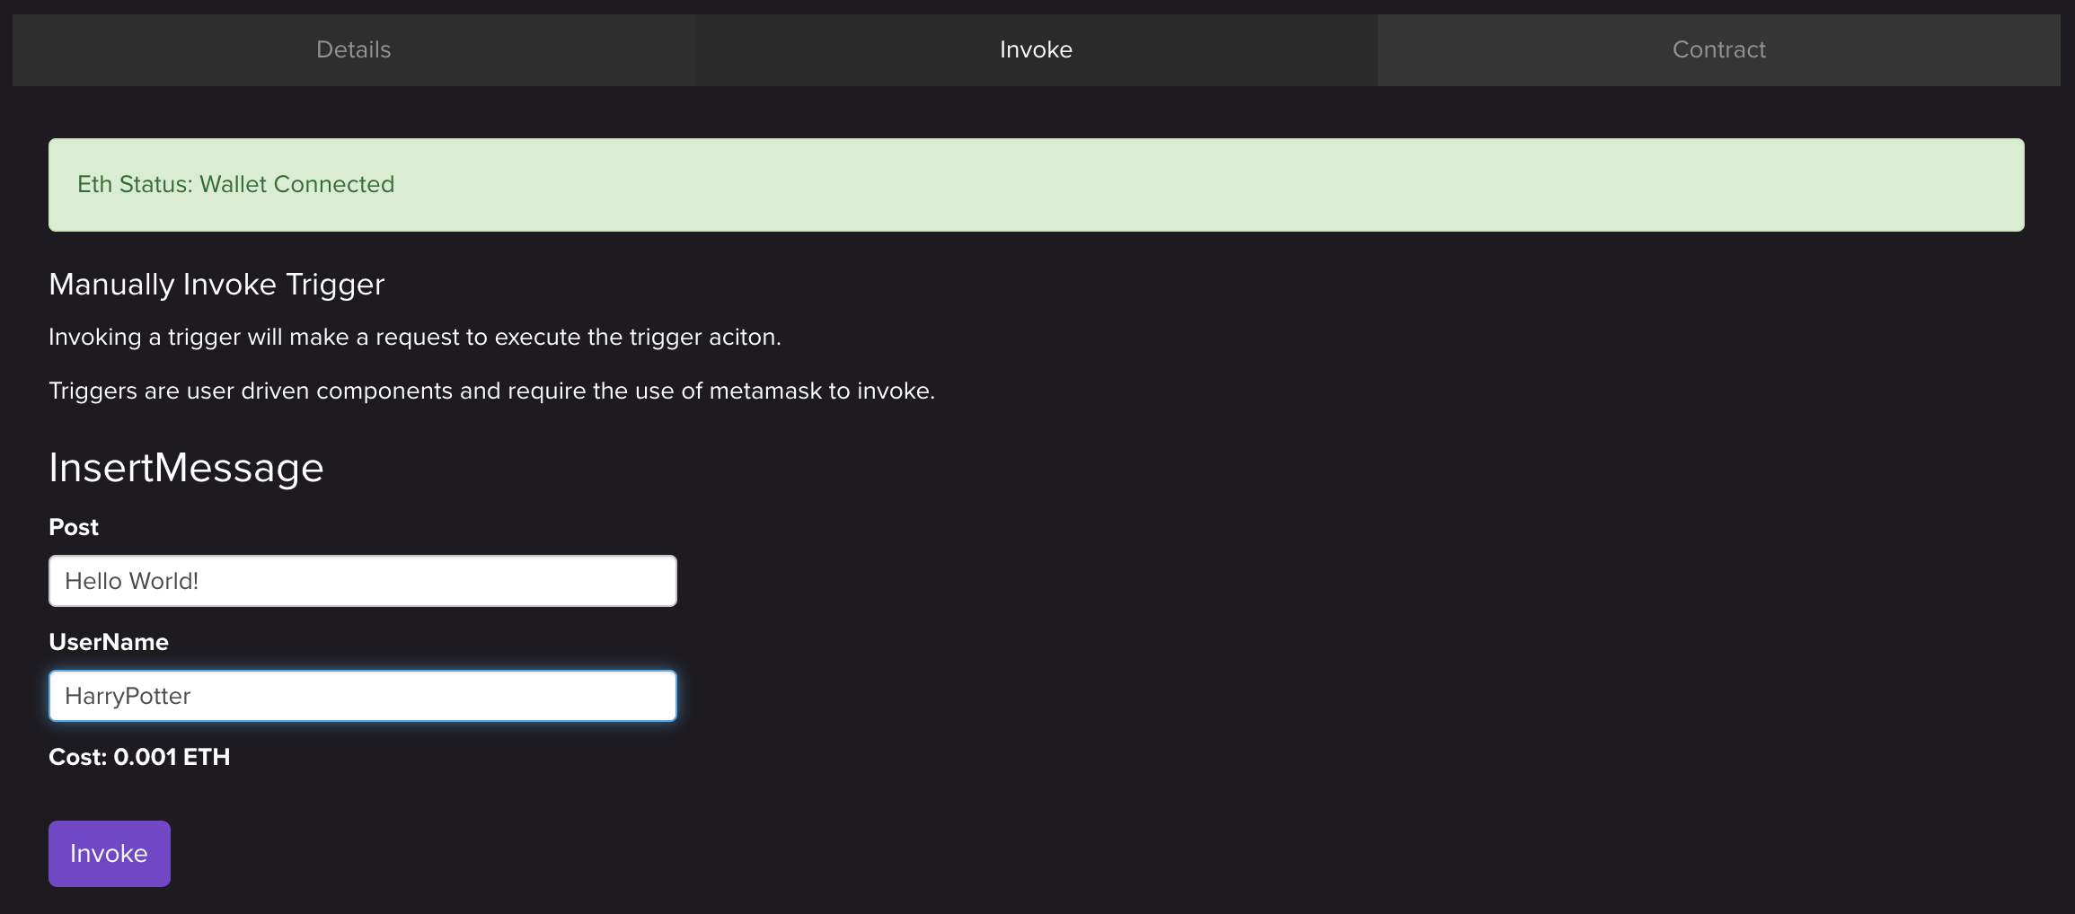Click the 'HarryPotter' text in UserName
Screen dimensions: 2075x914
coord(128,696)
